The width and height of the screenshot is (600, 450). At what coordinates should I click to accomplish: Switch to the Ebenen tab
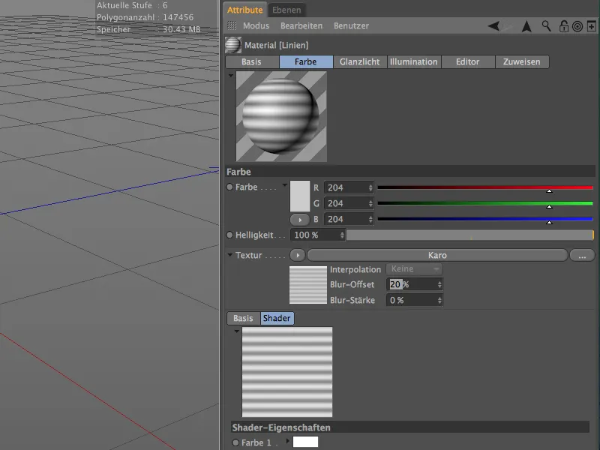[x=286, y=10]
